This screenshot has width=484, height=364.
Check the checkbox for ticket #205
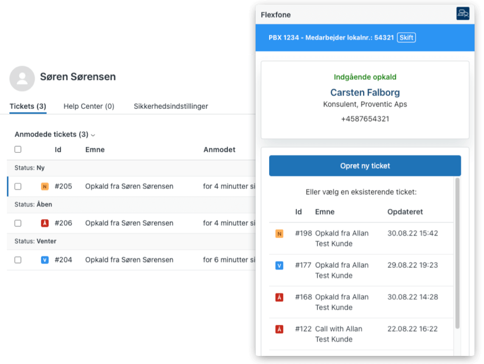[17, 186]
